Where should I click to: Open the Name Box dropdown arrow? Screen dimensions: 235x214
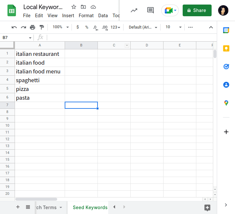tap(30, 38)
